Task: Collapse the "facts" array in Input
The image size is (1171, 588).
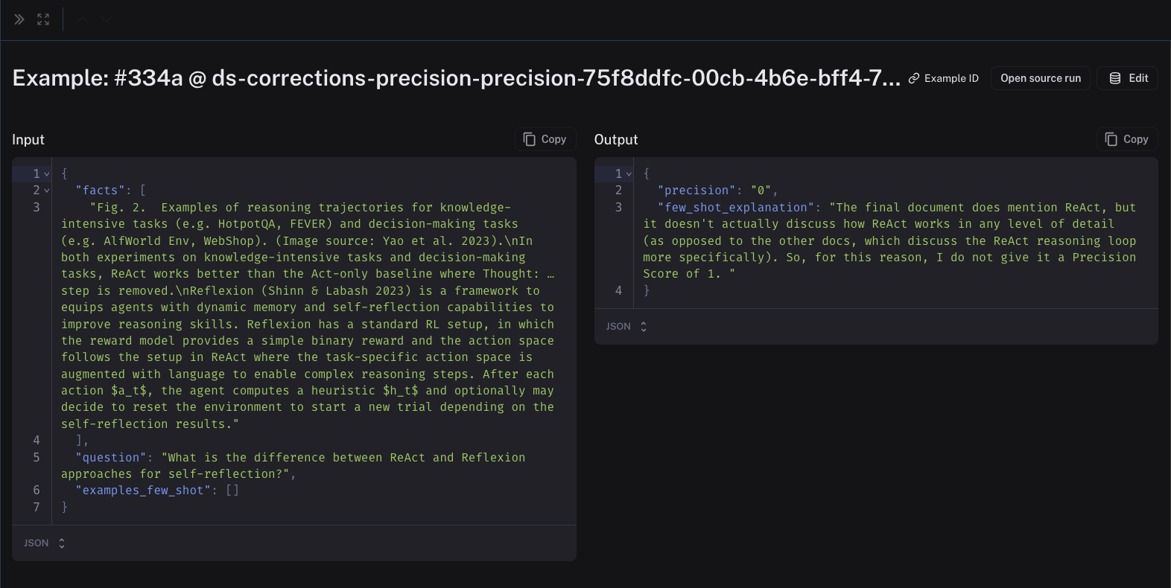Action: coord(47,191)
